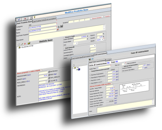
Task: Click the save floppy icon in Fase di Lavorazione
Action: tap(90, 59)
